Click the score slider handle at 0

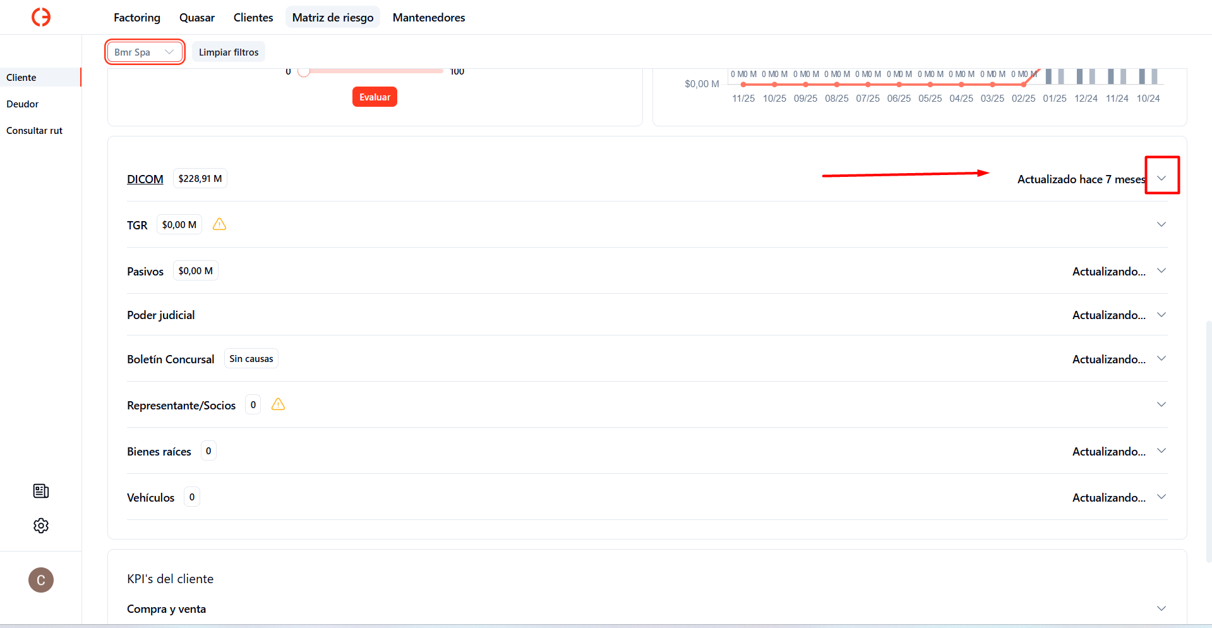tap(304, 71)
